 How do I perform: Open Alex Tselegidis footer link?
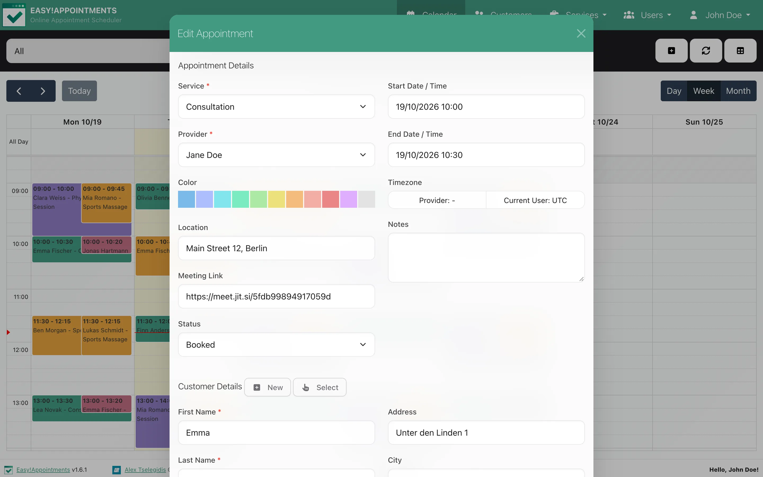(145, 470)
